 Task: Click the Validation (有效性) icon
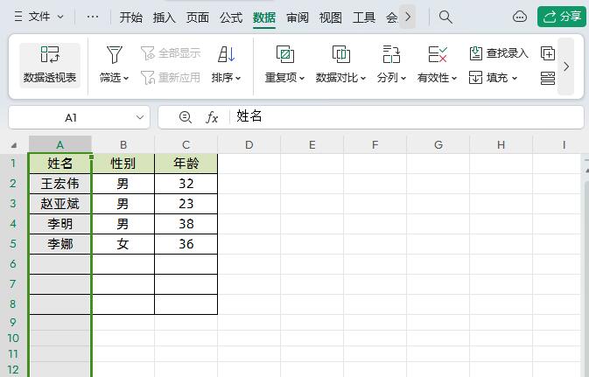point(438,54)
